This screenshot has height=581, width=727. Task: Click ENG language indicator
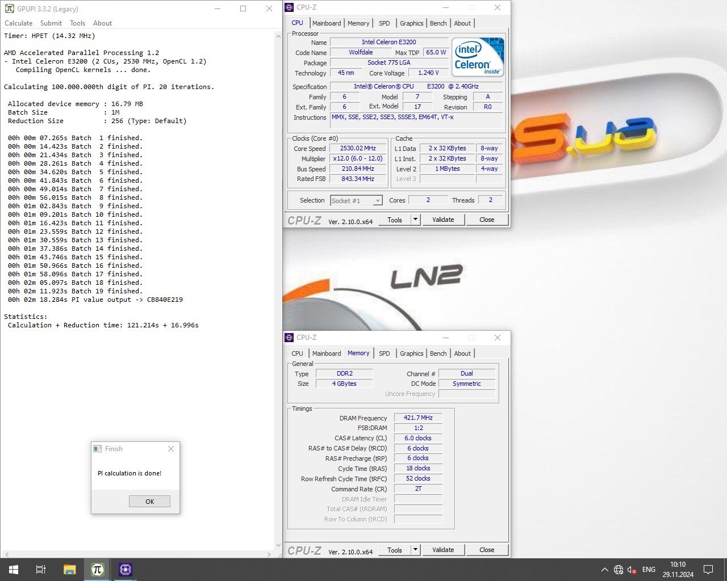click(649, 570)
